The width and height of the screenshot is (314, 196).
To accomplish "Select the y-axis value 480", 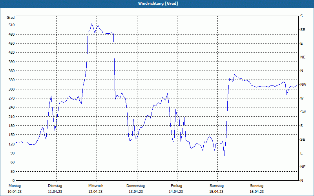I will (x=12, y=34).
